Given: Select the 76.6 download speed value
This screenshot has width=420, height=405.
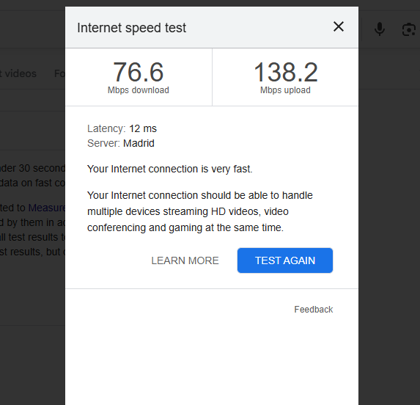Looking at the screenshot, I should (139, 72).
